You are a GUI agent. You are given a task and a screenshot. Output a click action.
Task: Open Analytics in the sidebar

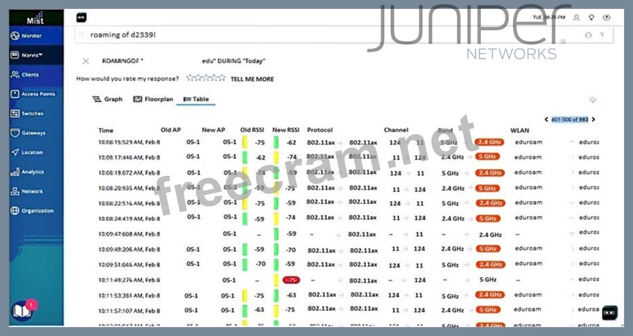point(32,172)
